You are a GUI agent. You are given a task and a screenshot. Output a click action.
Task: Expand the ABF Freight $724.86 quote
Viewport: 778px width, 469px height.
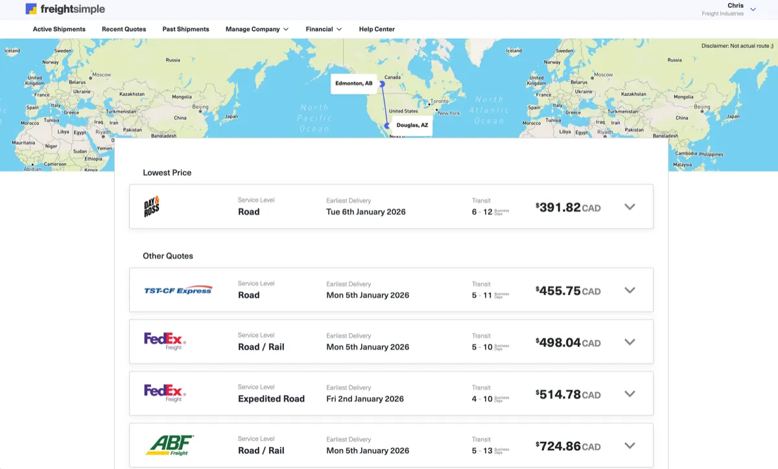[629, 446]
